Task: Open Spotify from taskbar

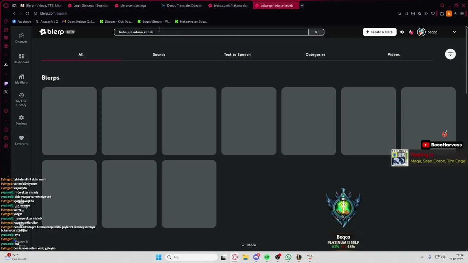Action: point(267,257)
